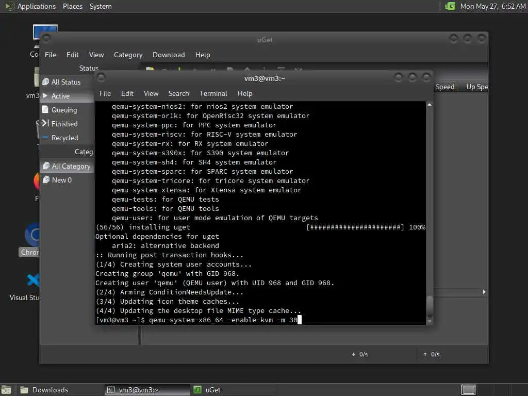Viewport: 528px width, 396px height.
Task: Open uGet File menu
Action: click(51, 55)
